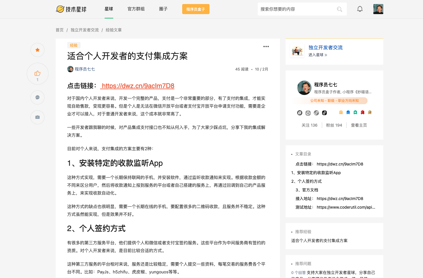Click the notification bell icon
Image resolution: width=423 pixels, height=278 pixels.
[x=360, y=9]
